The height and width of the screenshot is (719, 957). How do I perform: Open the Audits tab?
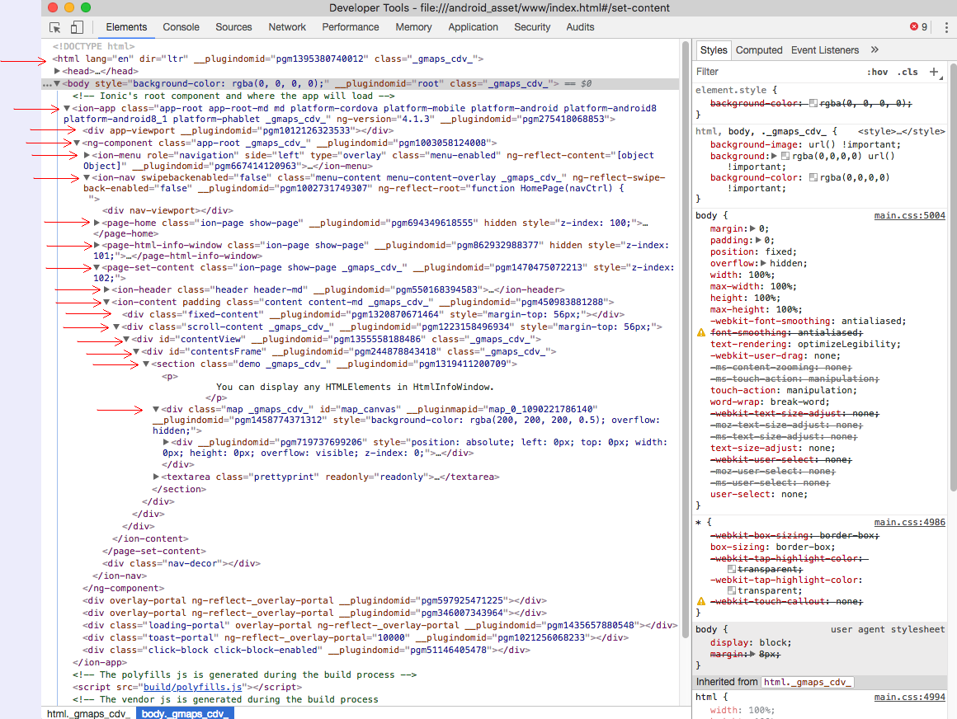[x=580, y=27]
